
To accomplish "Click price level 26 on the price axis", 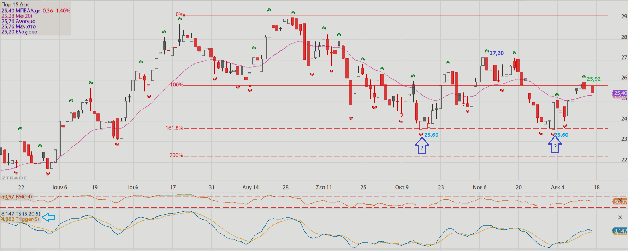I will coord(624,78).
